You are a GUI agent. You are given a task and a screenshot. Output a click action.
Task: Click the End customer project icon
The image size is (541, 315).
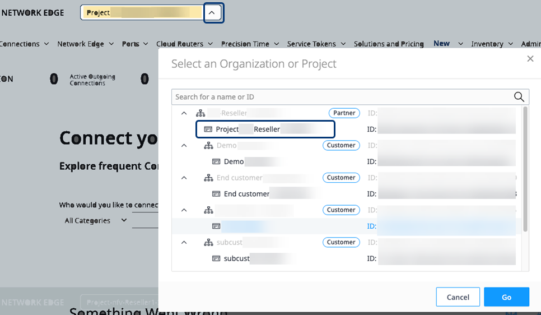(216, 194)
